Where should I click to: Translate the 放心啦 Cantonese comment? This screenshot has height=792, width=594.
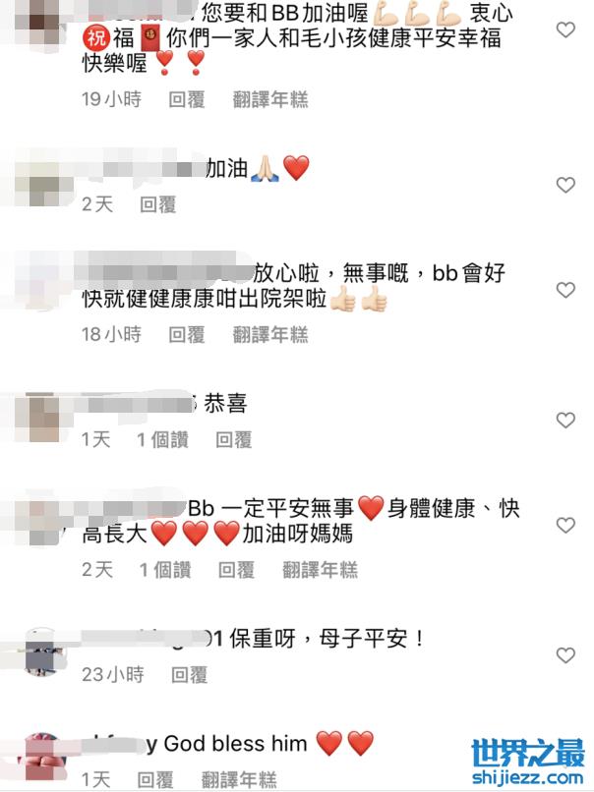click(x=269, y=334)
